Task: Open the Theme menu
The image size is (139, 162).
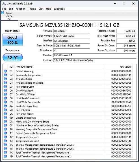Action: click(x=32, y=9)
